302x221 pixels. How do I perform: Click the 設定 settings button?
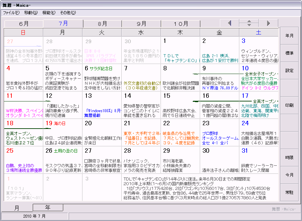pyautogui.click(x=289, y=71)
